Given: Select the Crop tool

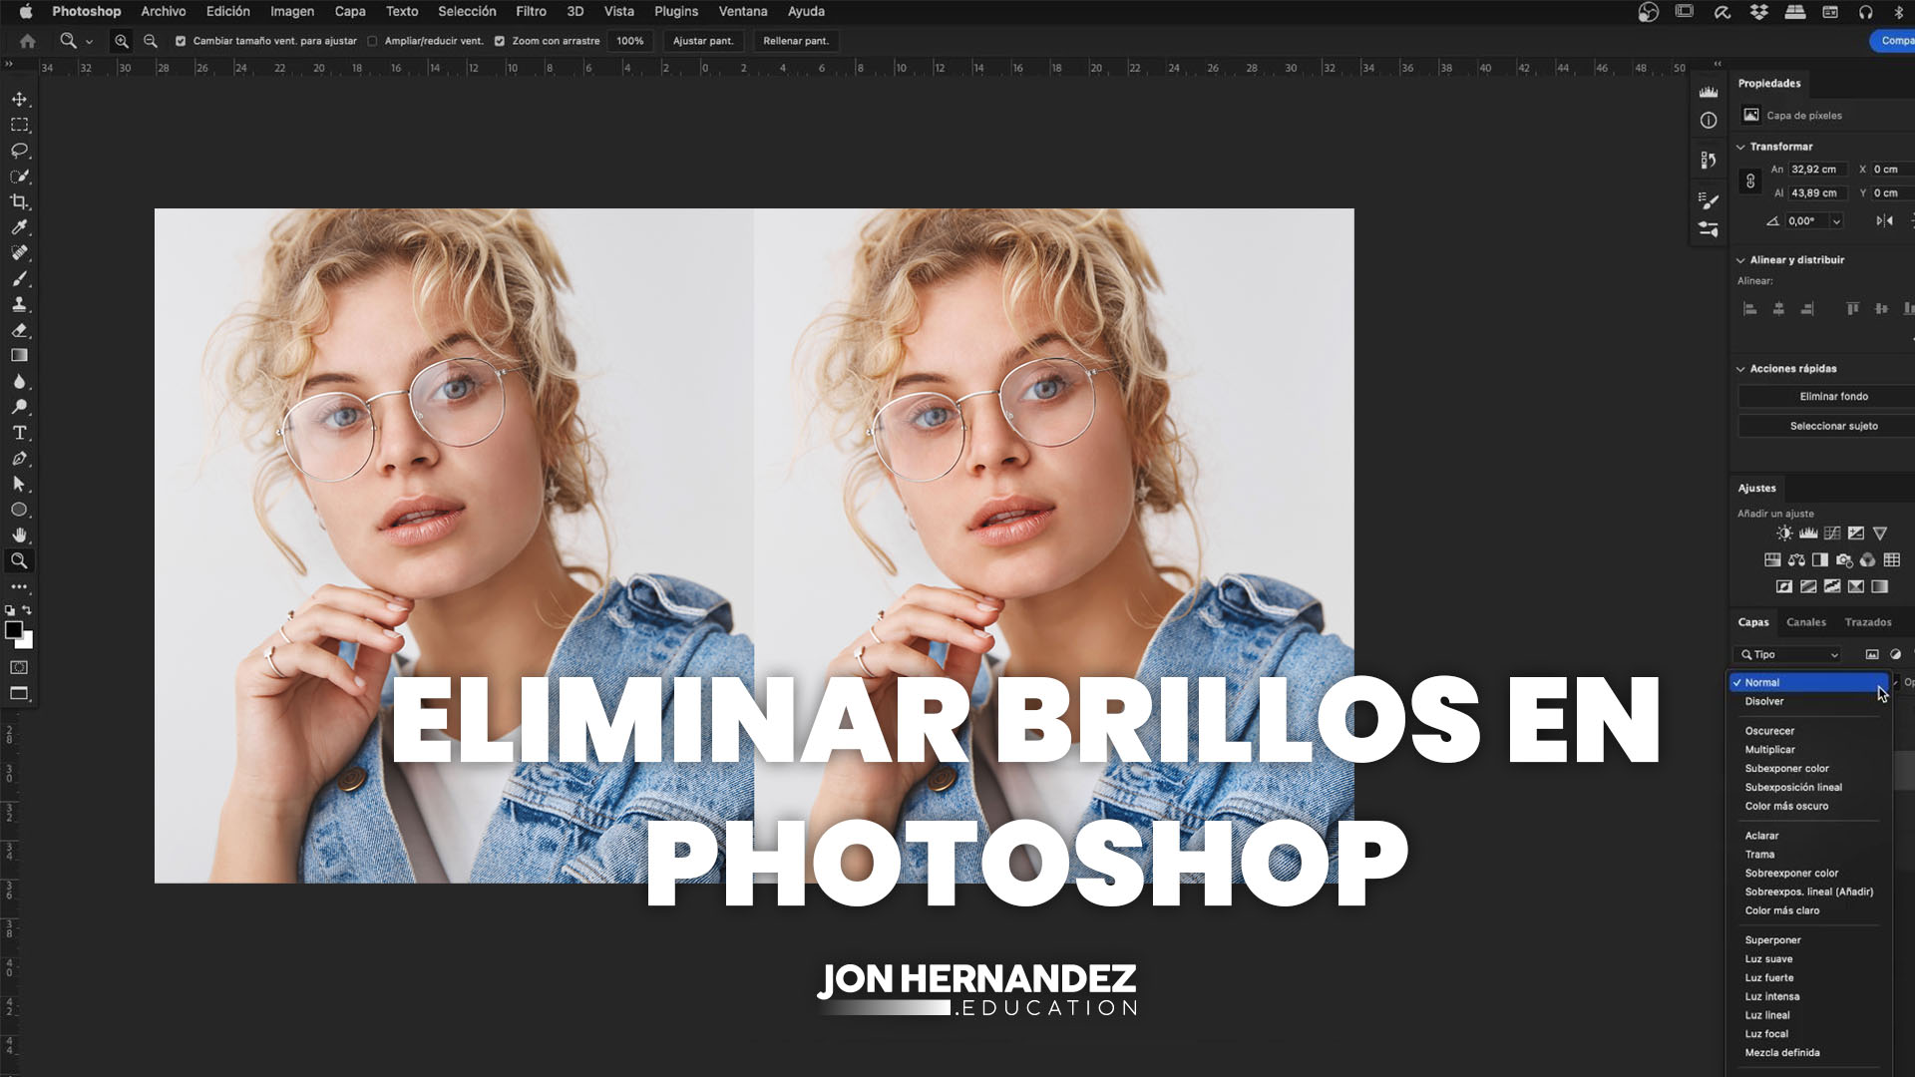Looking at the screenshot, I should coord(19,201).
